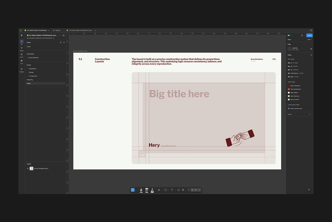Open the file name dropdown chevron

coord(60,35)
